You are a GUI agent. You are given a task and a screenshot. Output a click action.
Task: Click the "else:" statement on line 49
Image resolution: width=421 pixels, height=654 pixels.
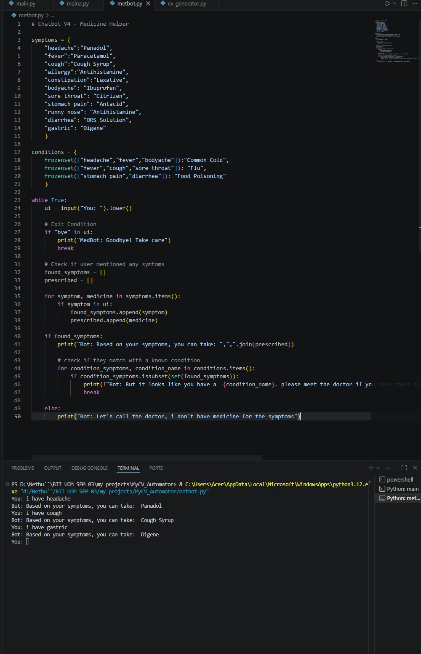53,408
